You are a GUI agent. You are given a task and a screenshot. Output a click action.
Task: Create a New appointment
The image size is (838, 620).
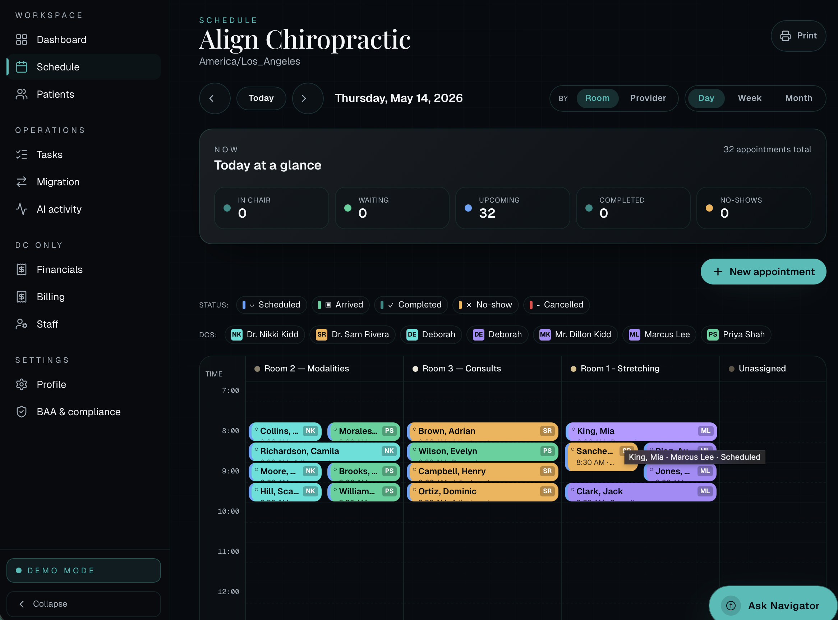(763, 272)
